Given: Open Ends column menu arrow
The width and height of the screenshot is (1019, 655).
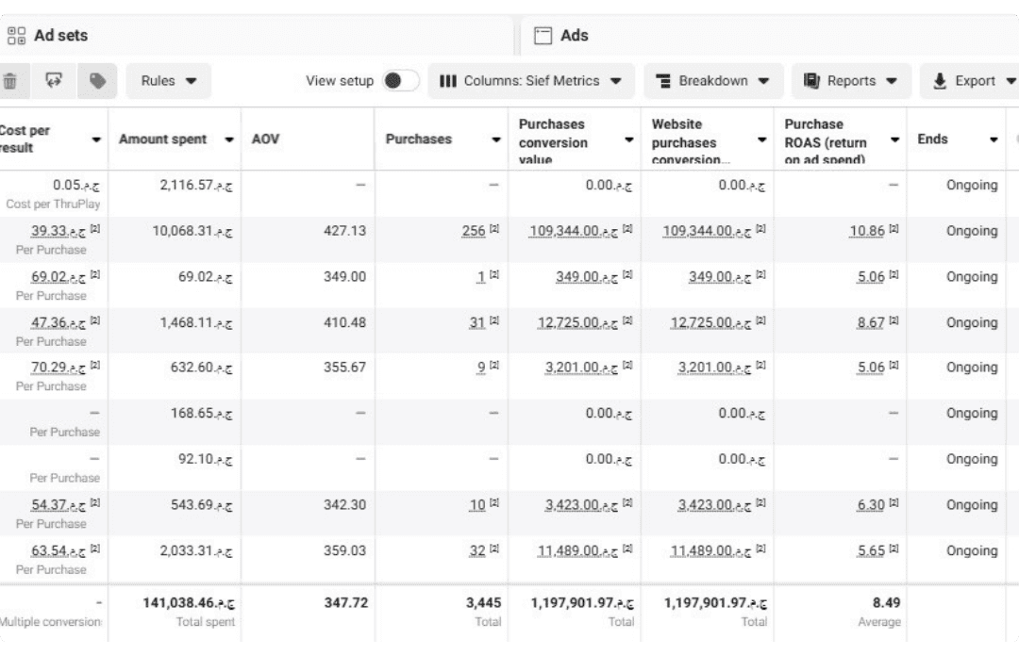Looking at the screenshot, I should (994, 139).
